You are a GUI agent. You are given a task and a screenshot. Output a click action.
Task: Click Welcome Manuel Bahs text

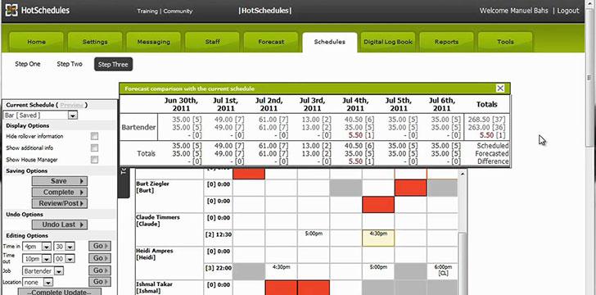click(x=514, y=11)
